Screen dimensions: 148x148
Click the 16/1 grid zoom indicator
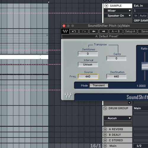tap(96, 146)
